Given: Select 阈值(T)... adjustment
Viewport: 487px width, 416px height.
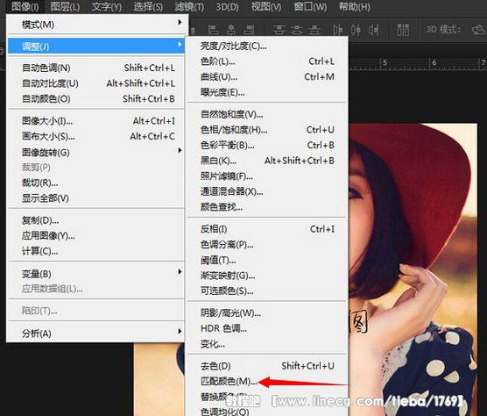Looking at the screenshot, I should point(266,260).
